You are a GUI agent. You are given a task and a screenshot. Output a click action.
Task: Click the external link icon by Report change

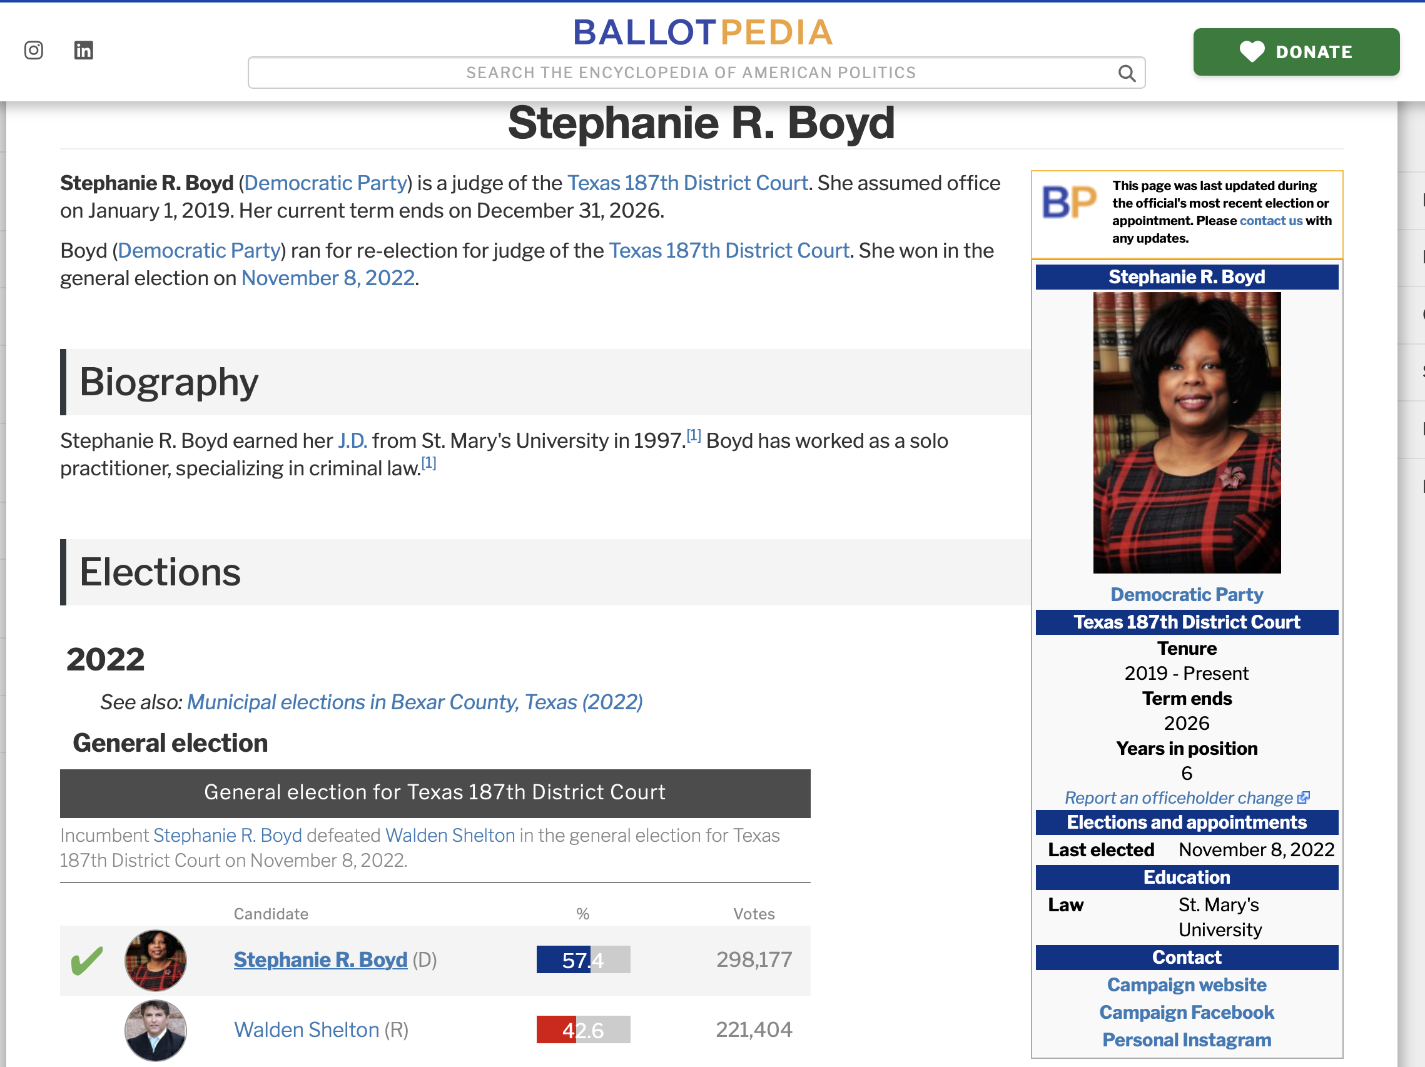[x=1303, y=798]
